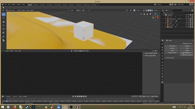Click the Blender logo menu icon

[x=3, y=5]
